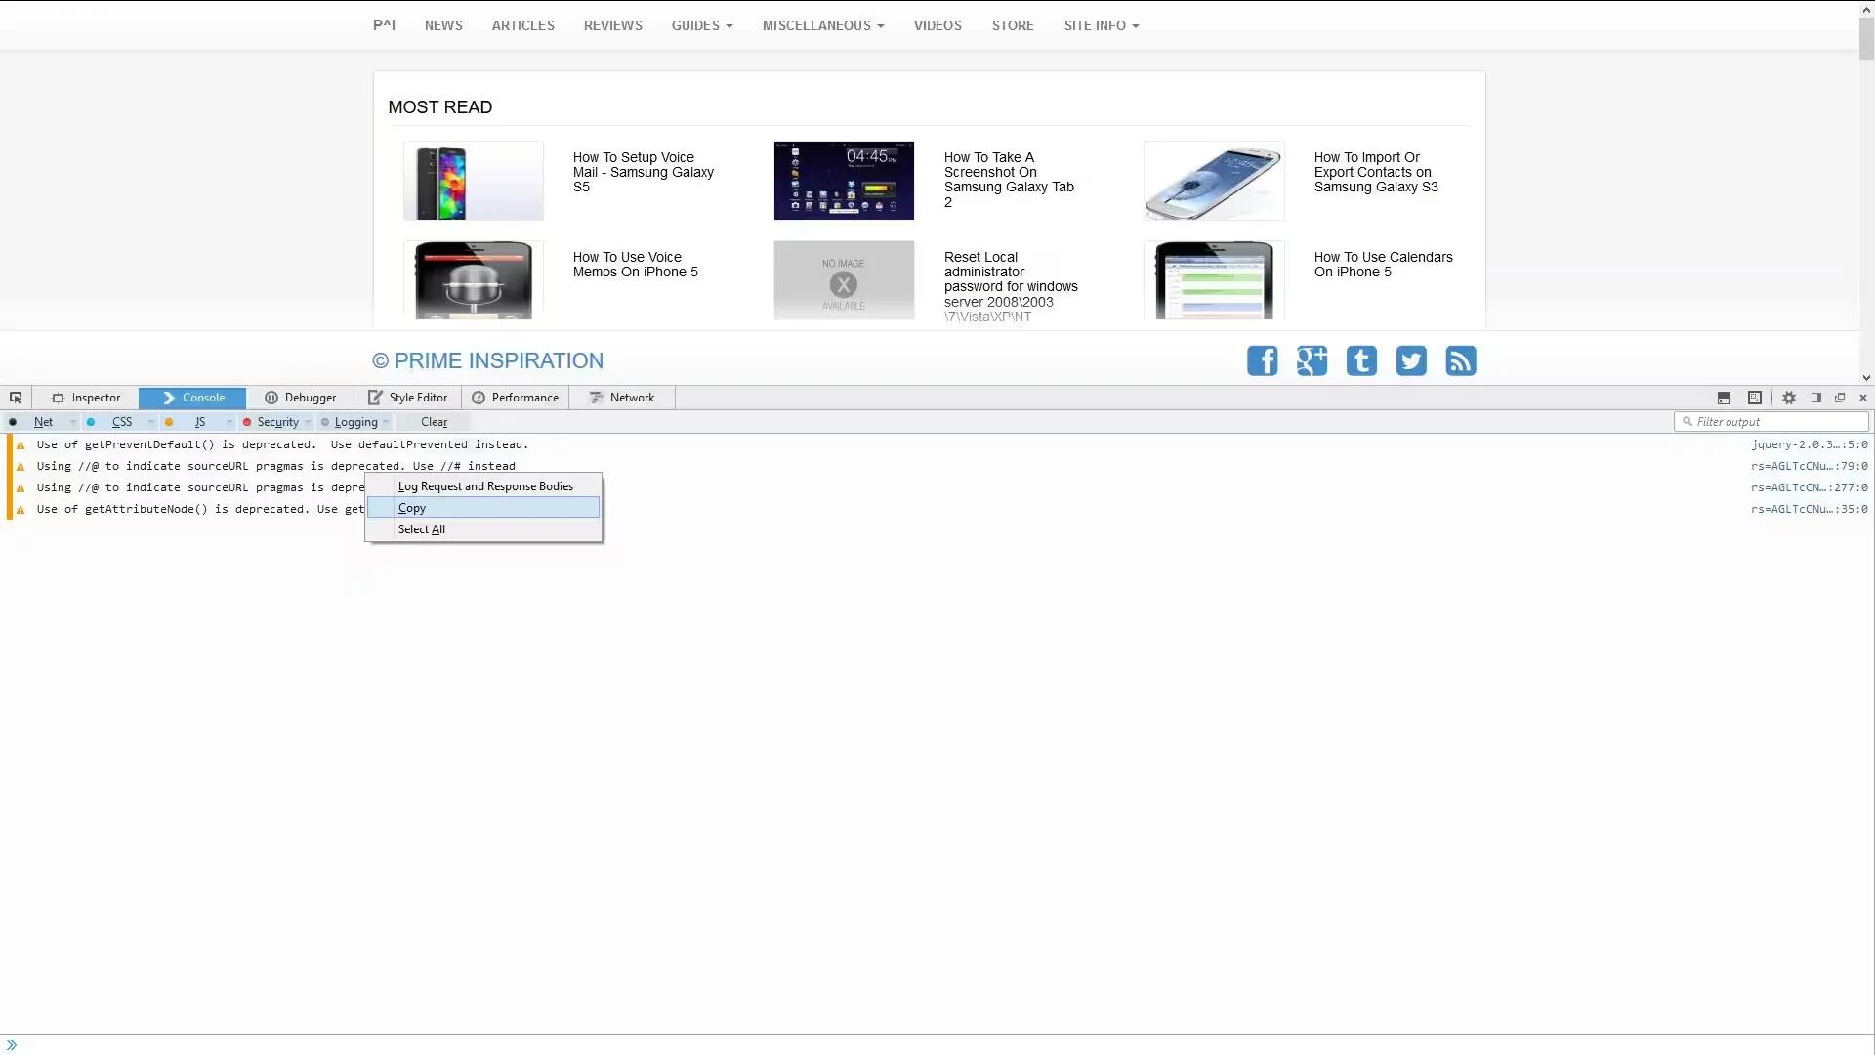Switch to the Network tab

[622, 398]
